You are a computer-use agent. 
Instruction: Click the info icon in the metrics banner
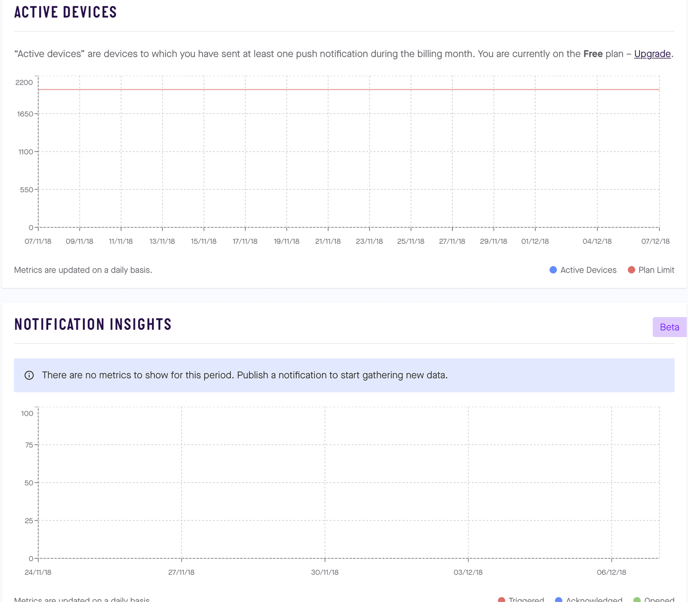point(29,375)
